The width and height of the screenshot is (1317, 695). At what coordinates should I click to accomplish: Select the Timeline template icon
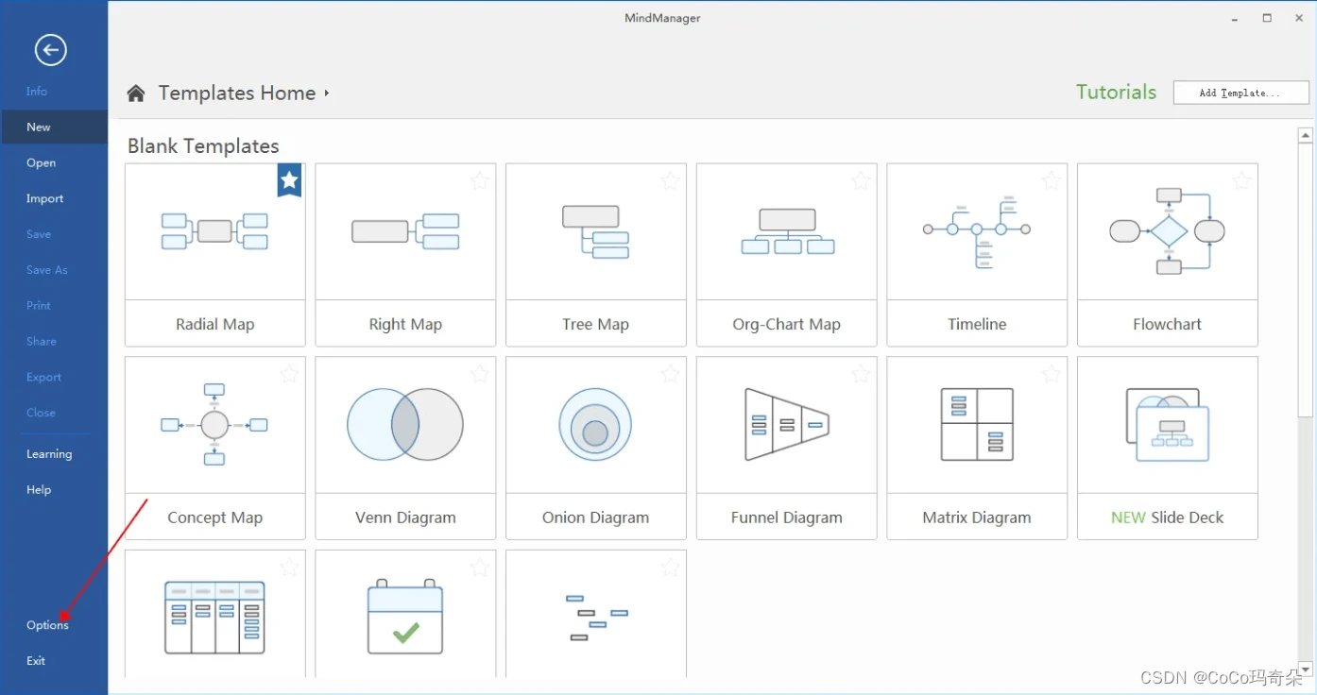pyautogui.click(x=977, y=231)
